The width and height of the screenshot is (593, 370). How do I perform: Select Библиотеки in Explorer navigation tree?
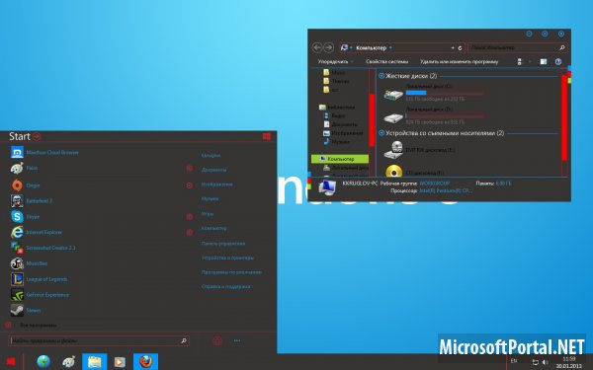click(337, 108)
